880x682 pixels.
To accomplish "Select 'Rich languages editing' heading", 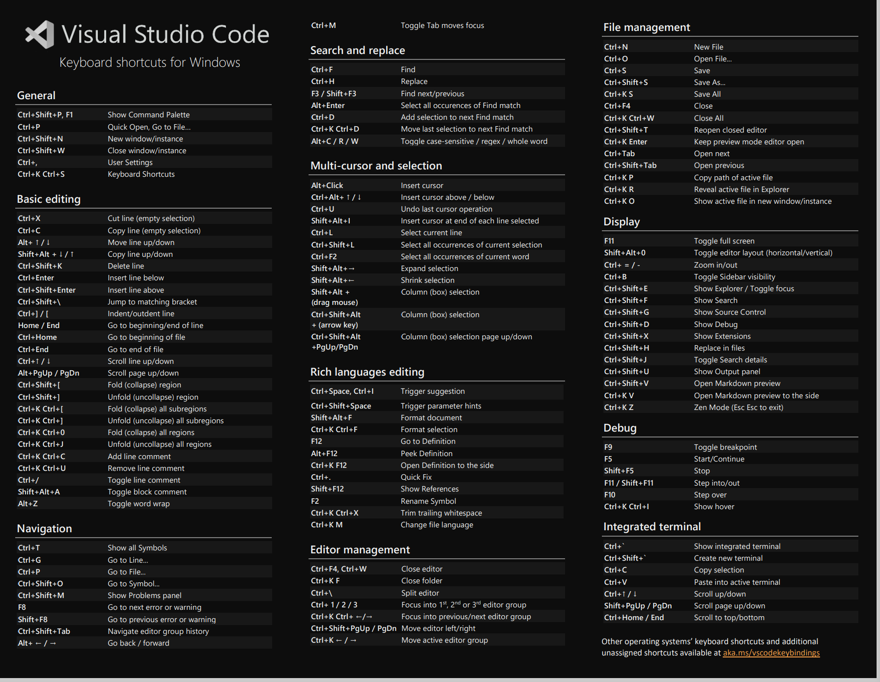I will point(367,372).
